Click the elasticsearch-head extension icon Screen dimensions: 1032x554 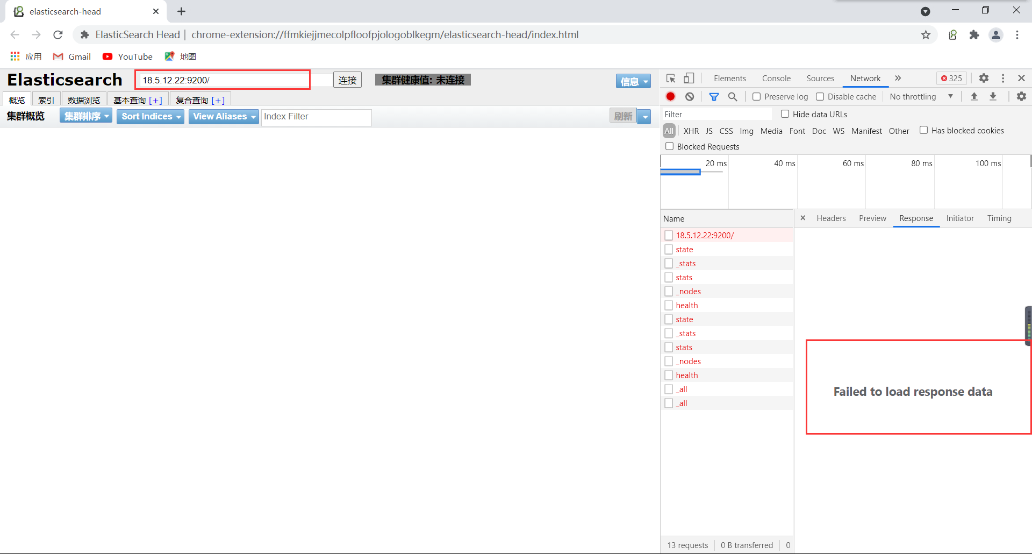pyautogui.click(x=952, y=35)
